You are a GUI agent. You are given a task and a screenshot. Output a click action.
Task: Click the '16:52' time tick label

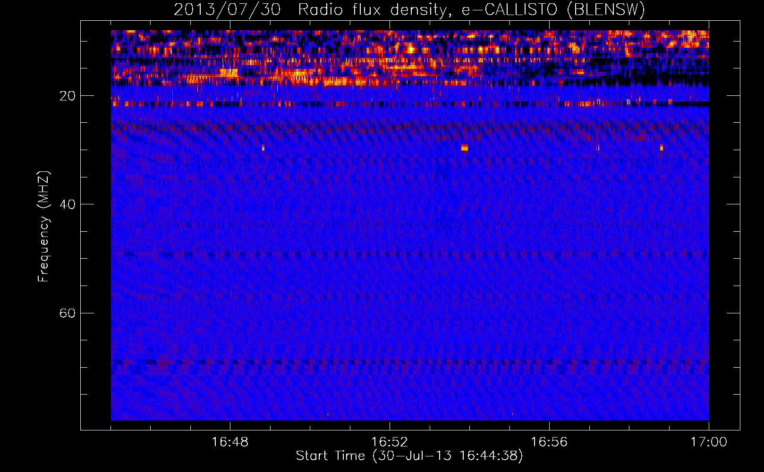click(390, 442)
